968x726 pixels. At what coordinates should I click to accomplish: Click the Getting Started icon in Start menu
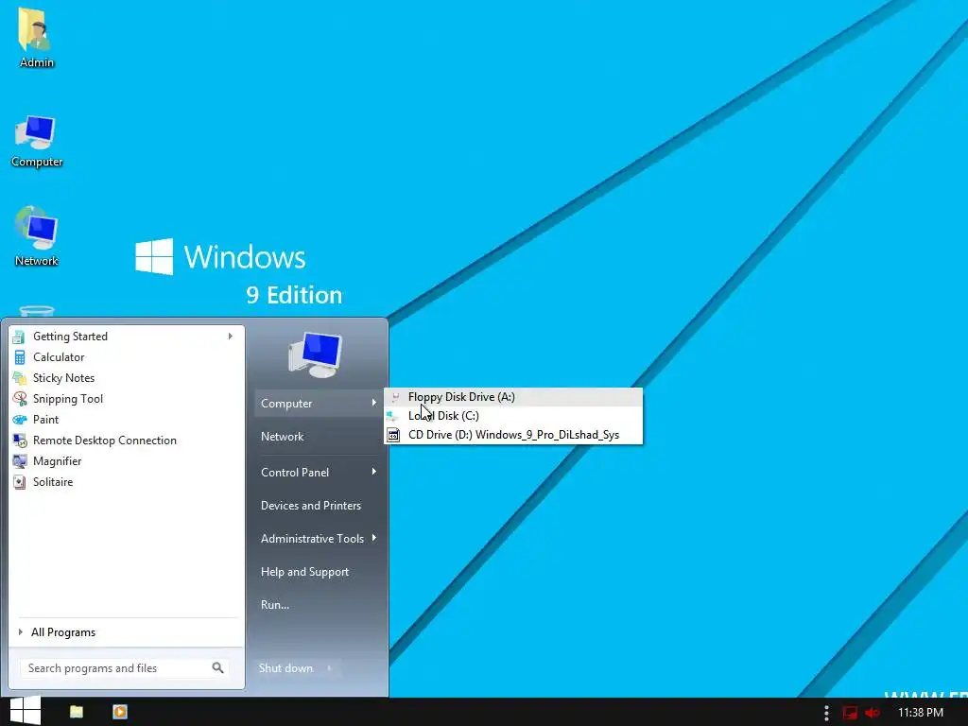(19, 337)
